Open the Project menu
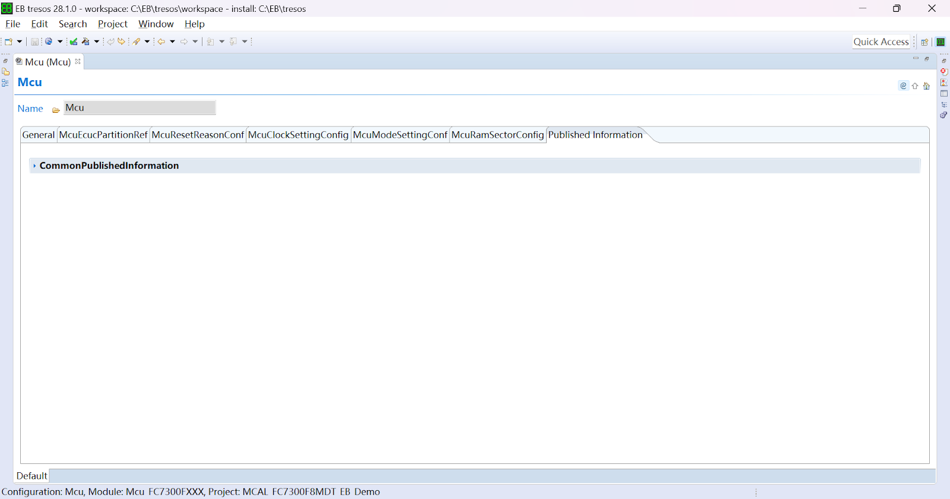950x499 pixels. pos(113,24)
